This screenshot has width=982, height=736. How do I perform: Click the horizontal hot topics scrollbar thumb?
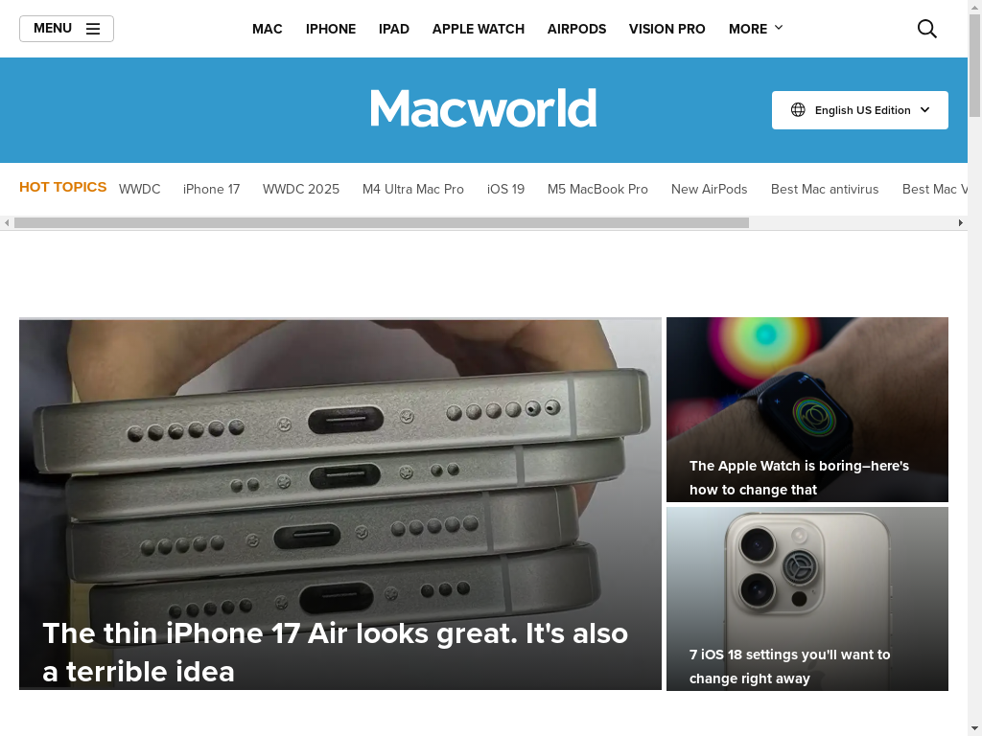[x=382, y=222]
